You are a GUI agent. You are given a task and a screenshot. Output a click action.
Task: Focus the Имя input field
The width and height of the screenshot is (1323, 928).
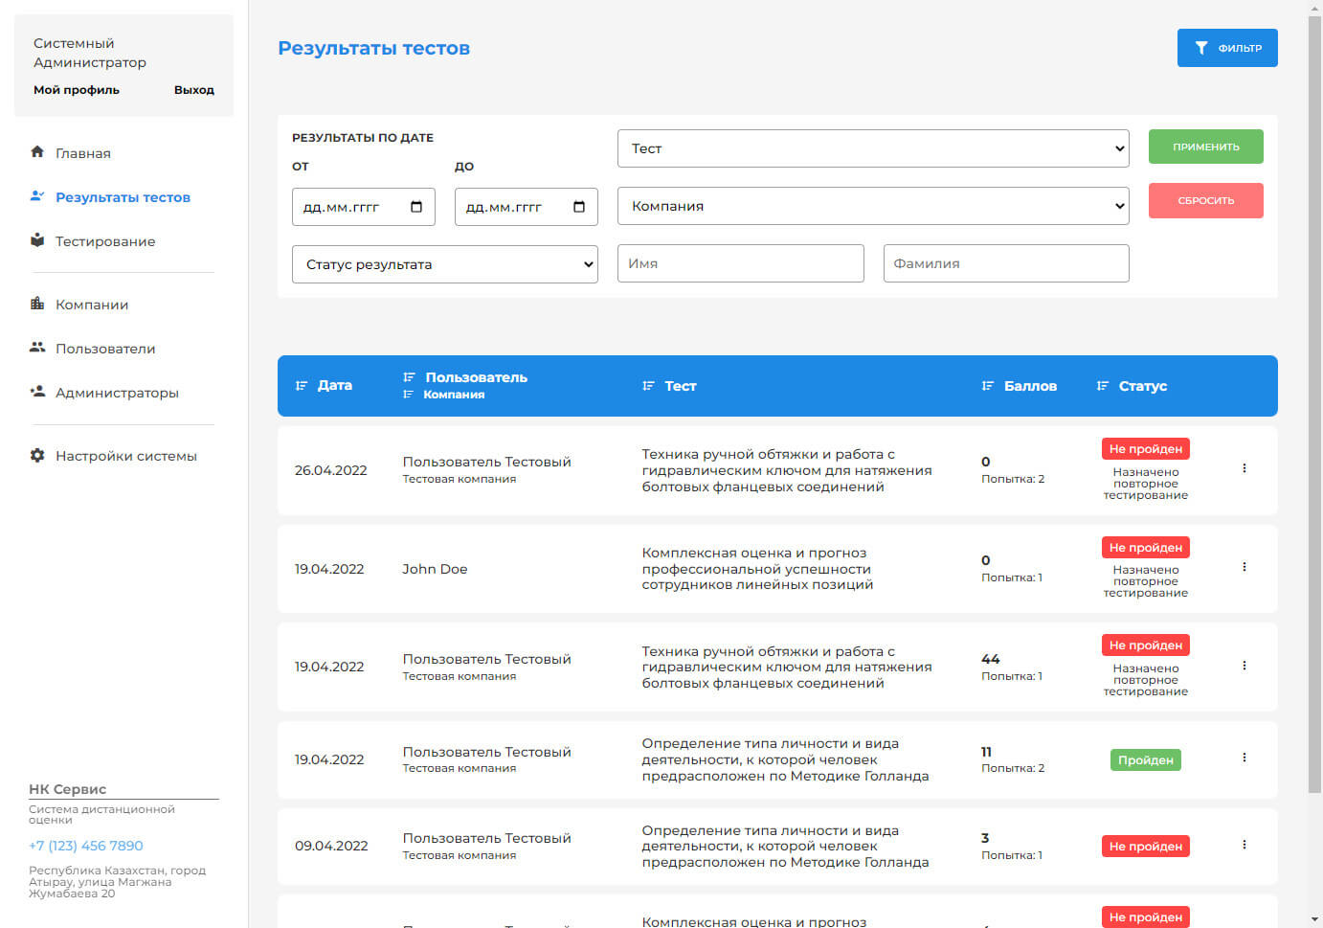click(741, 263)
